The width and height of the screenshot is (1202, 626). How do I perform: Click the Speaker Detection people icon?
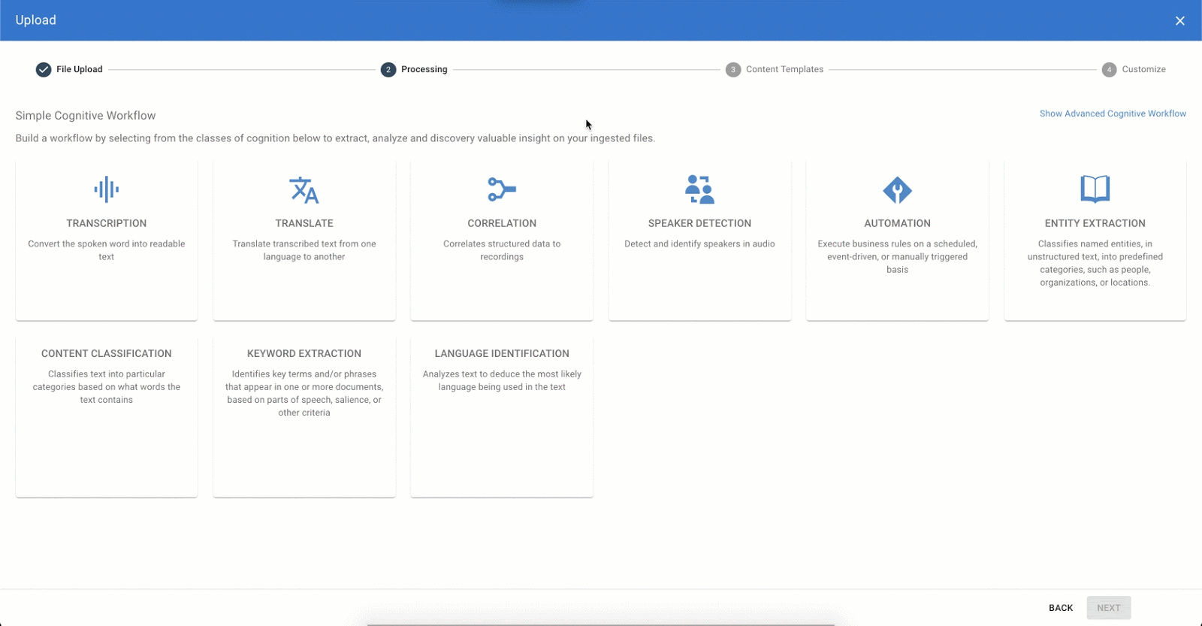point(699,189)
